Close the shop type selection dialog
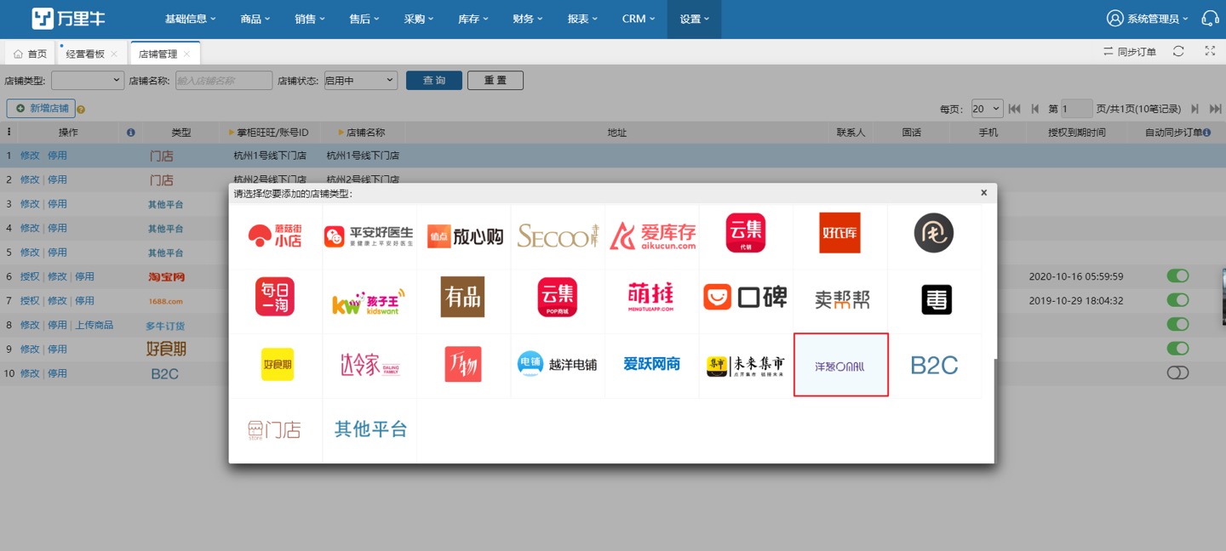1226x551 pixels. point(983,193)
